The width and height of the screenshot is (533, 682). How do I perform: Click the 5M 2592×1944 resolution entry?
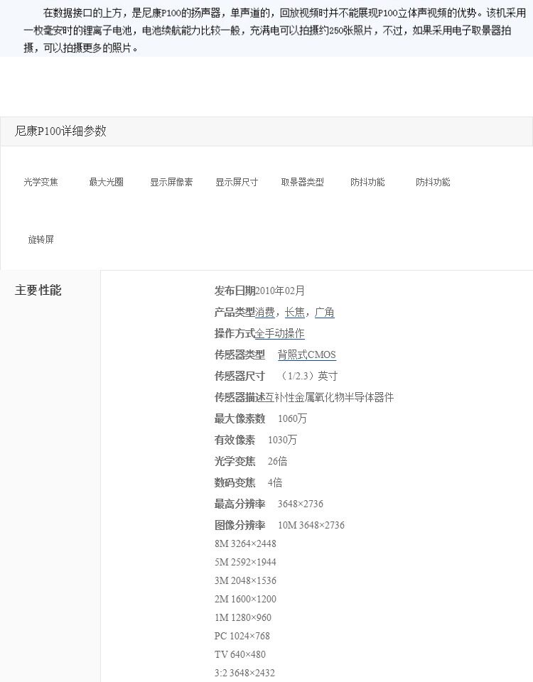(245, 563)
